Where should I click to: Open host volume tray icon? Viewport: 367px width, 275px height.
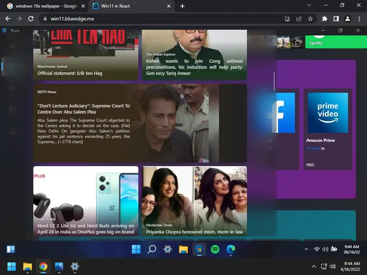332,266
